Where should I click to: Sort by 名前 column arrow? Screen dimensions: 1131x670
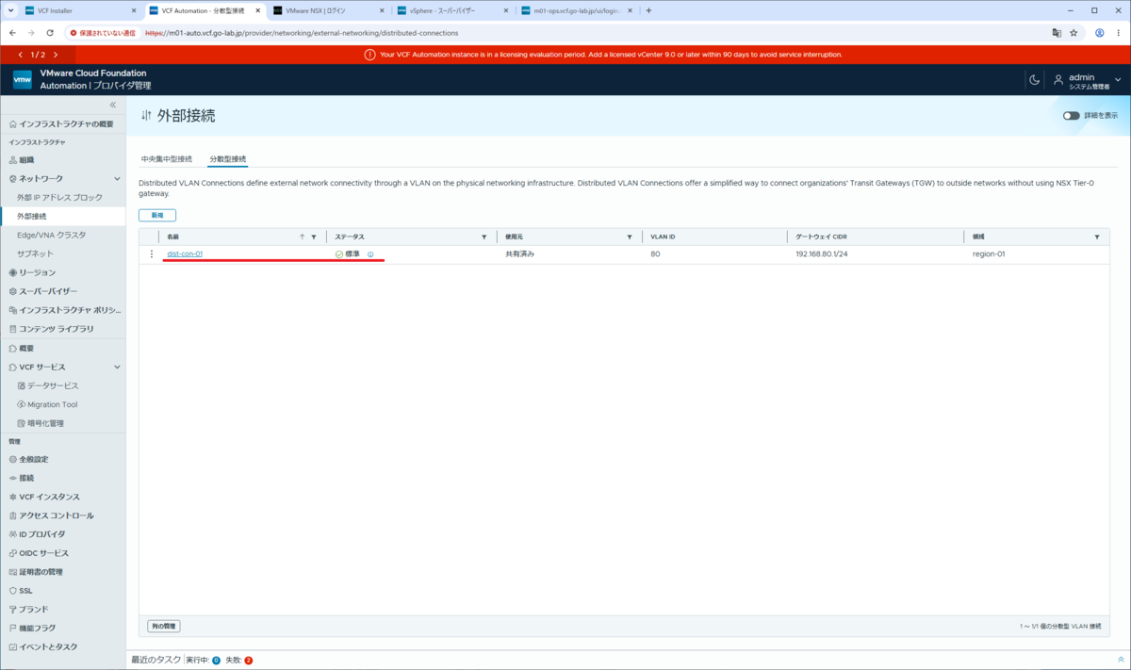click(303, 237)
